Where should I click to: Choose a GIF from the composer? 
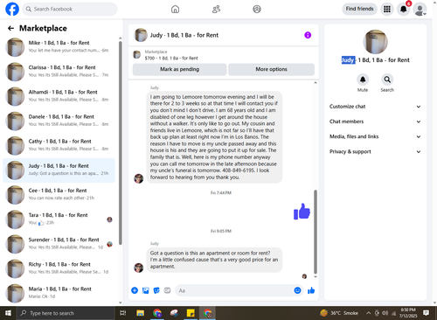pos(167,290)
